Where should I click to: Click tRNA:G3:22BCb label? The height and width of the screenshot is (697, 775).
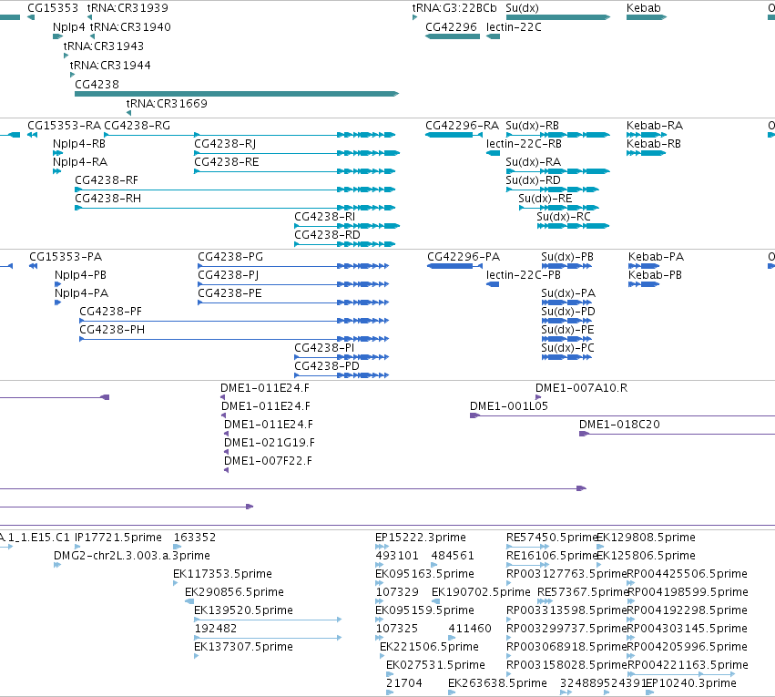point(454,8)
